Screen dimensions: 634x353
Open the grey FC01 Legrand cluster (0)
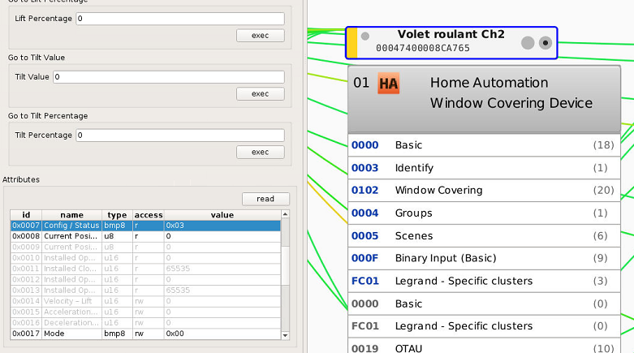click(x=484, y=326)
